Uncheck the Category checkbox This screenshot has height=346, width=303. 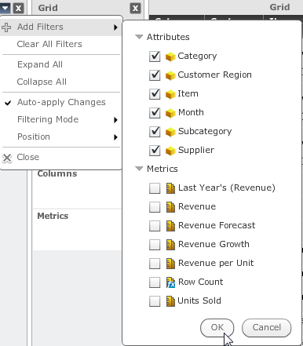[155, 56]
